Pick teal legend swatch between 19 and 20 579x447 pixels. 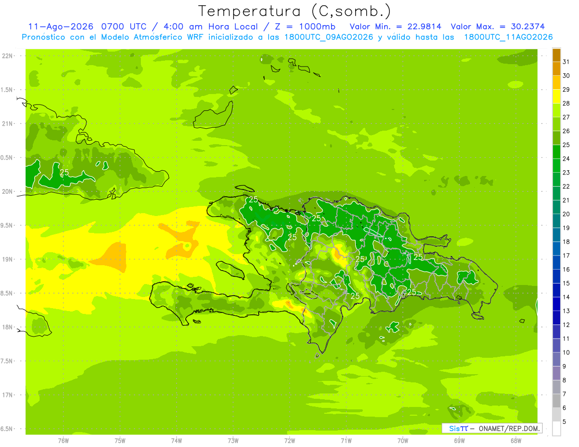coord(556,221)
